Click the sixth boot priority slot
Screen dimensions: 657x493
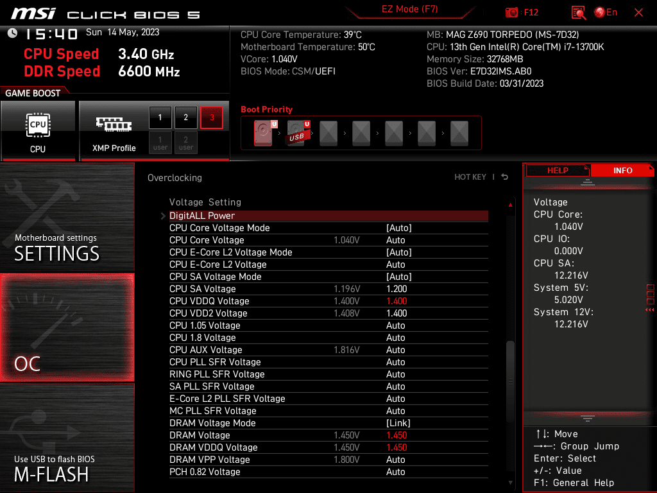(427, 134)
